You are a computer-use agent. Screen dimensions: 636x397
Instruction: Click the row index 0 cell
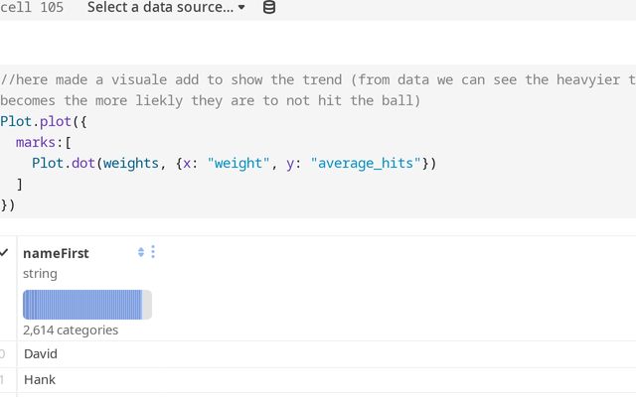tap(3, 354)
